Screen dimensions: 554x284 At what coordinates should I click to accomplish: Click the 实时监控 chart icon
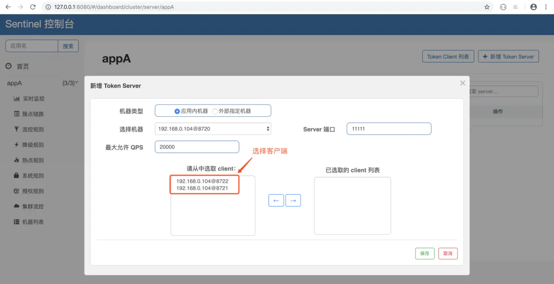(17, 98)
